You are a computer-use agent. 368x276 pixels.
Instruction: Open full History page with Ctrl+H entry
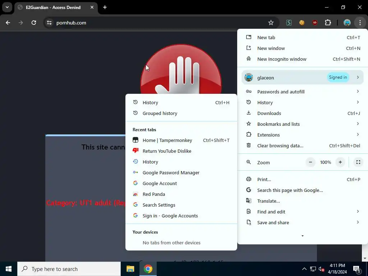point(181,102)
